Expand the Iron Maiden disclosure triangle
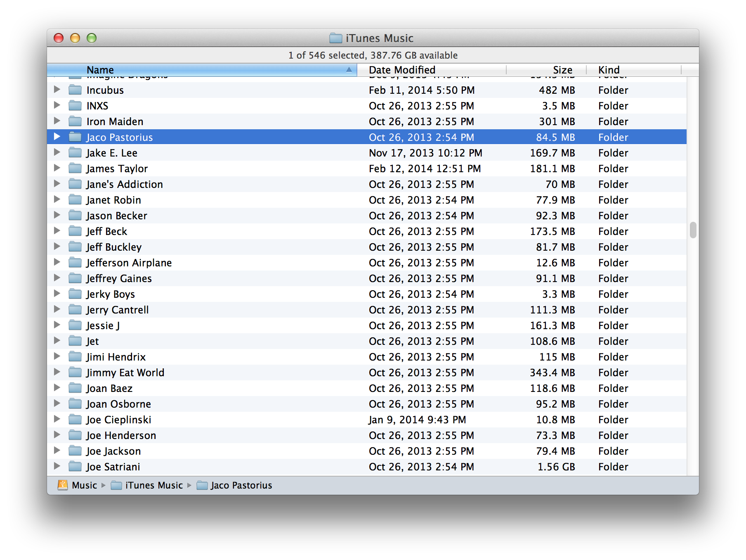Viewport: 746px width, 560px height. pos(57,121)
